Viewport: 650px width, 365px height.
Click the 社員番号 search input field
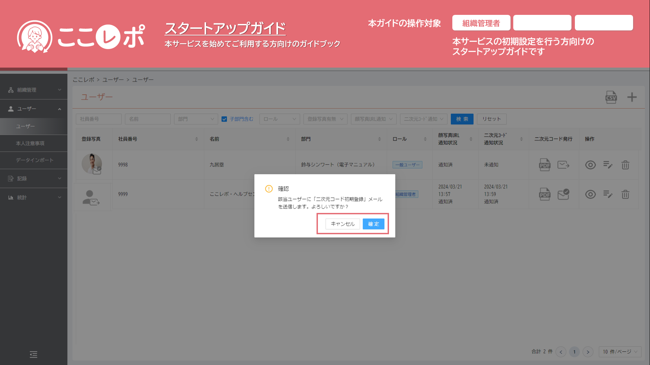click(99, 119)
